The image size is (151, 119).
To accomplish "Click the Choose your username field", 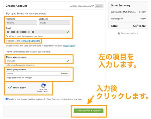I will pyautogui.click(x=38, y=61).
